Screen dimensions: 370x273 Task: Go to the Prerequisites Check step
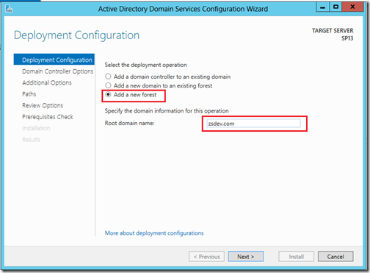tap(48, 117)
